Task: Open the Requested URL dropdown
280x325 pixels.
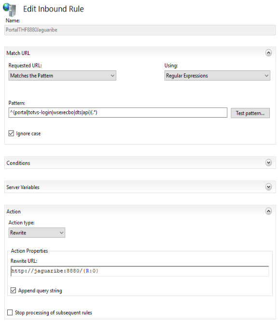Action: (62, 76)
